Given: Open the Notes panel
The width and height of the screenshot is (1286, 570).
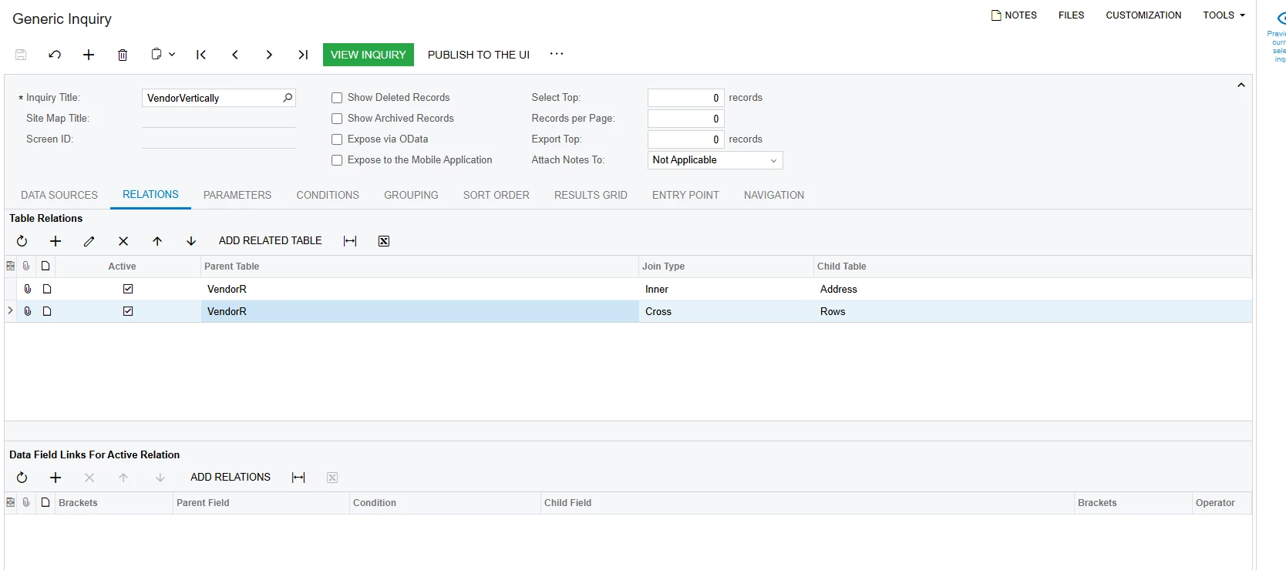Looking at the screenshot, I should [x=1014, y=15].
